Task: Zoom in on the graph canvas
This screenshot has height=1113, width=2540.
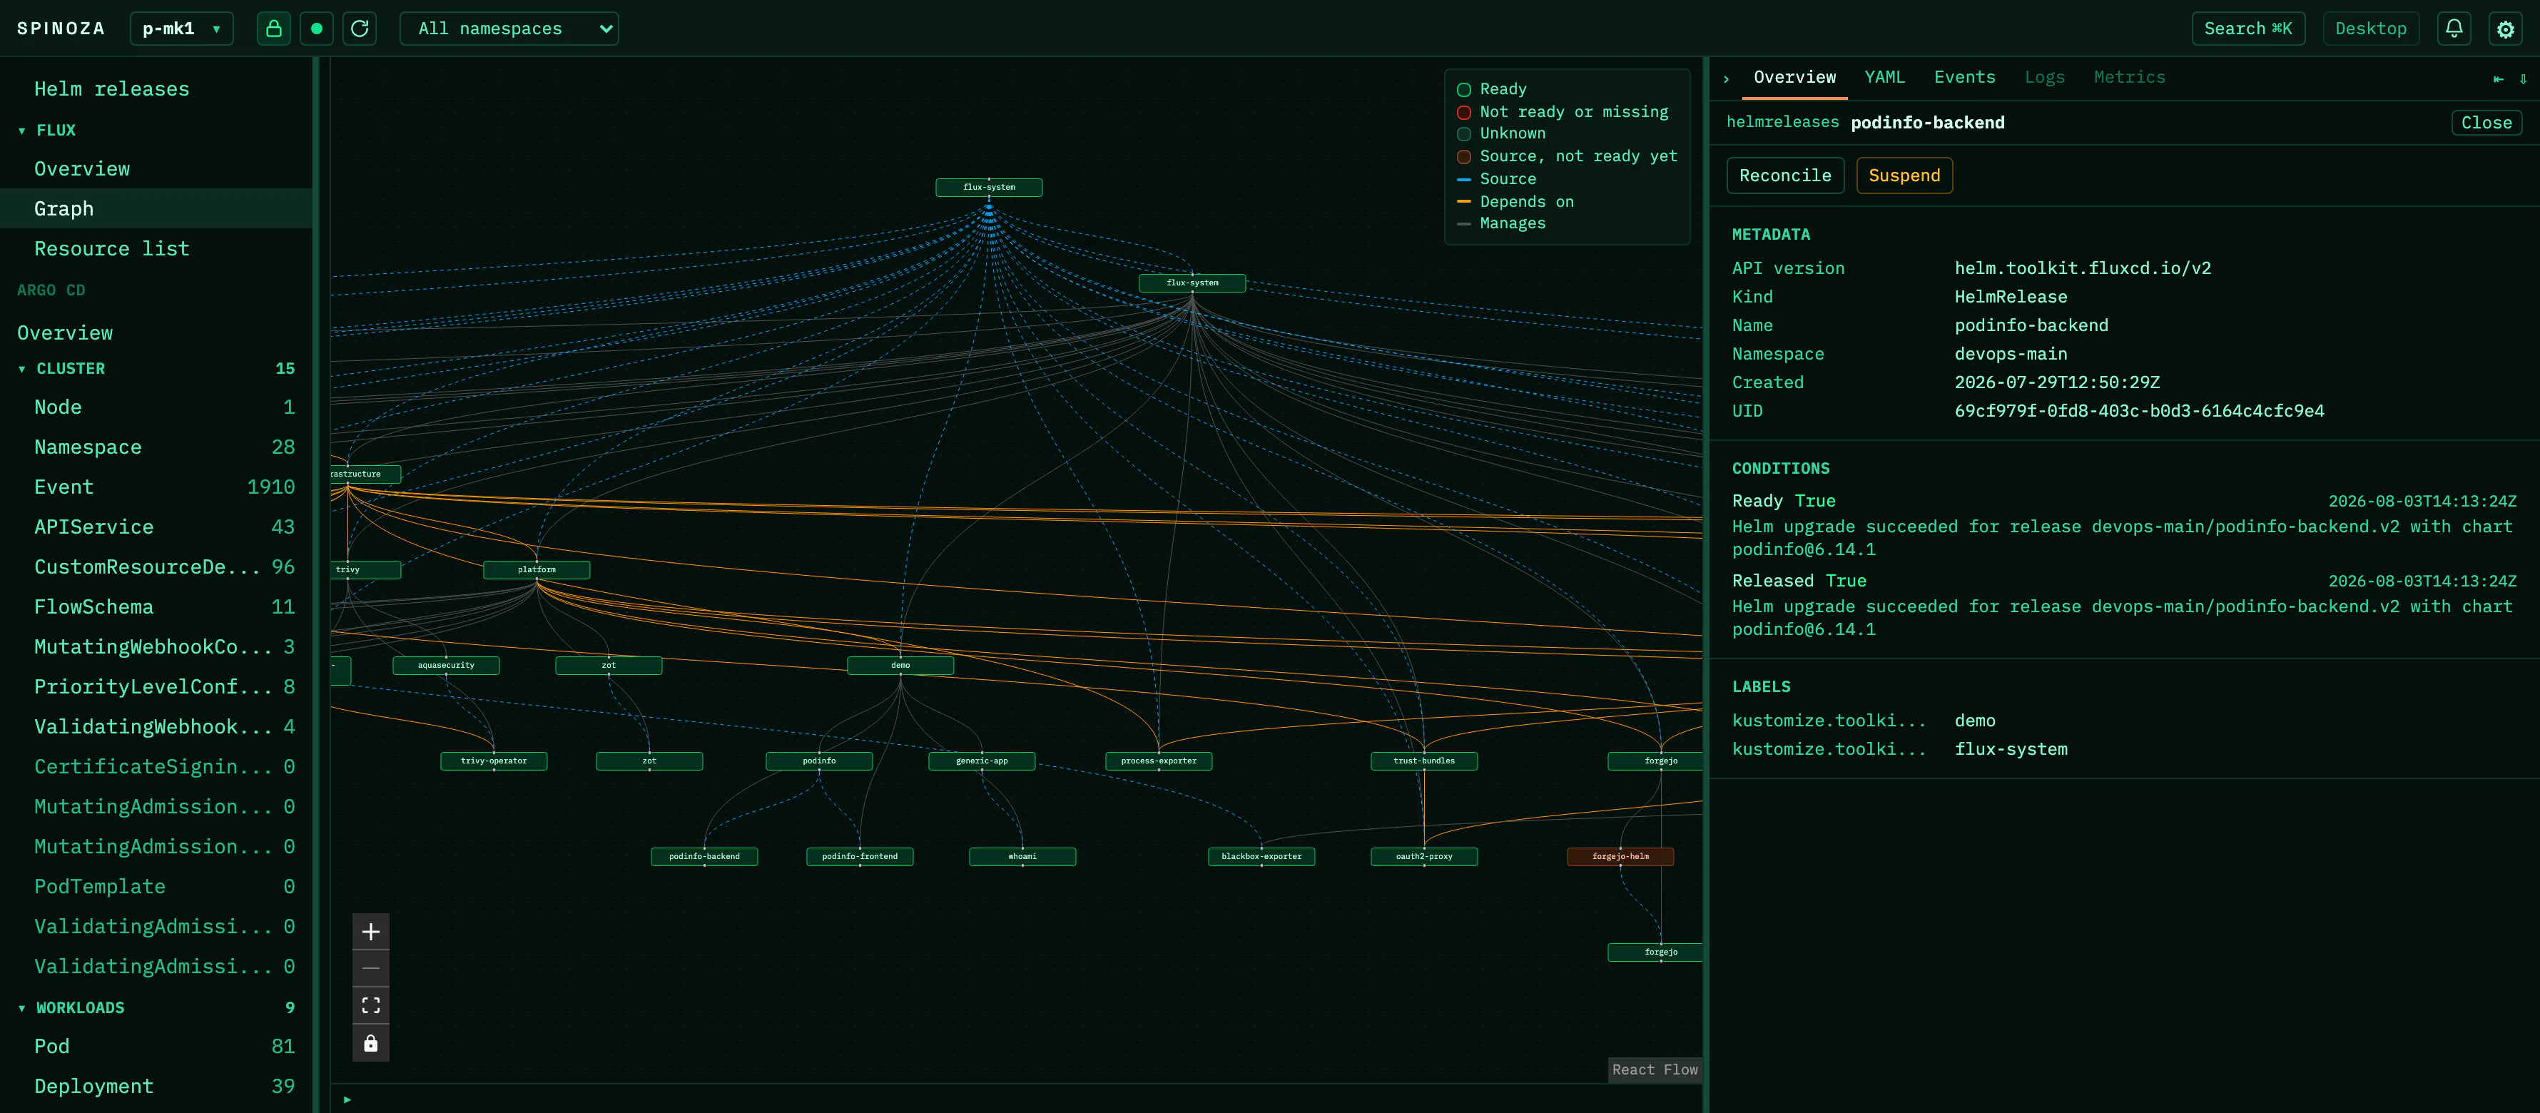Action: coord(371,932)
